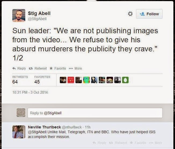Focus the Reply to @StigAbell field
The height and width of the screenshot is (149, 175).
pos(95,113)
